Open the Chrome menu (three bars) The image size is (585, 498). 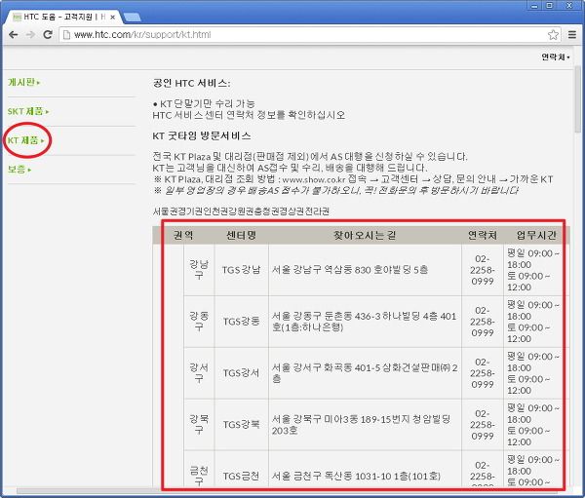[x=572, y=35]
